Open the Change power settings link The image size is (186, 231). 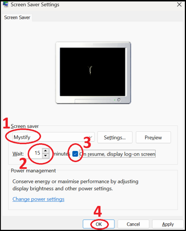click(x=39, y=199)
